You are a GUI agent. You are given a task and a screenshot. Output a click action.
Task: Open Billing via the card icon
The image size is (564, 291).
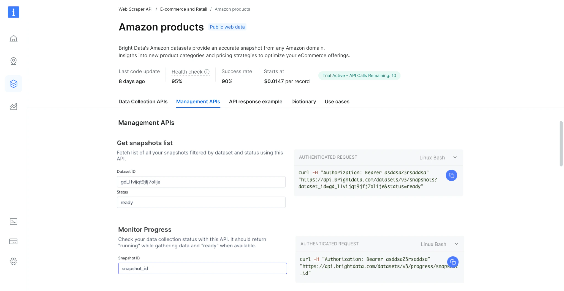pyautogui.click(x=13, y=241)
